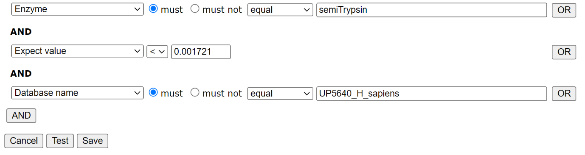Click OR button on Expect value row
The height and width of the screenshot is (155, 585).
click(x=564, y=52)
